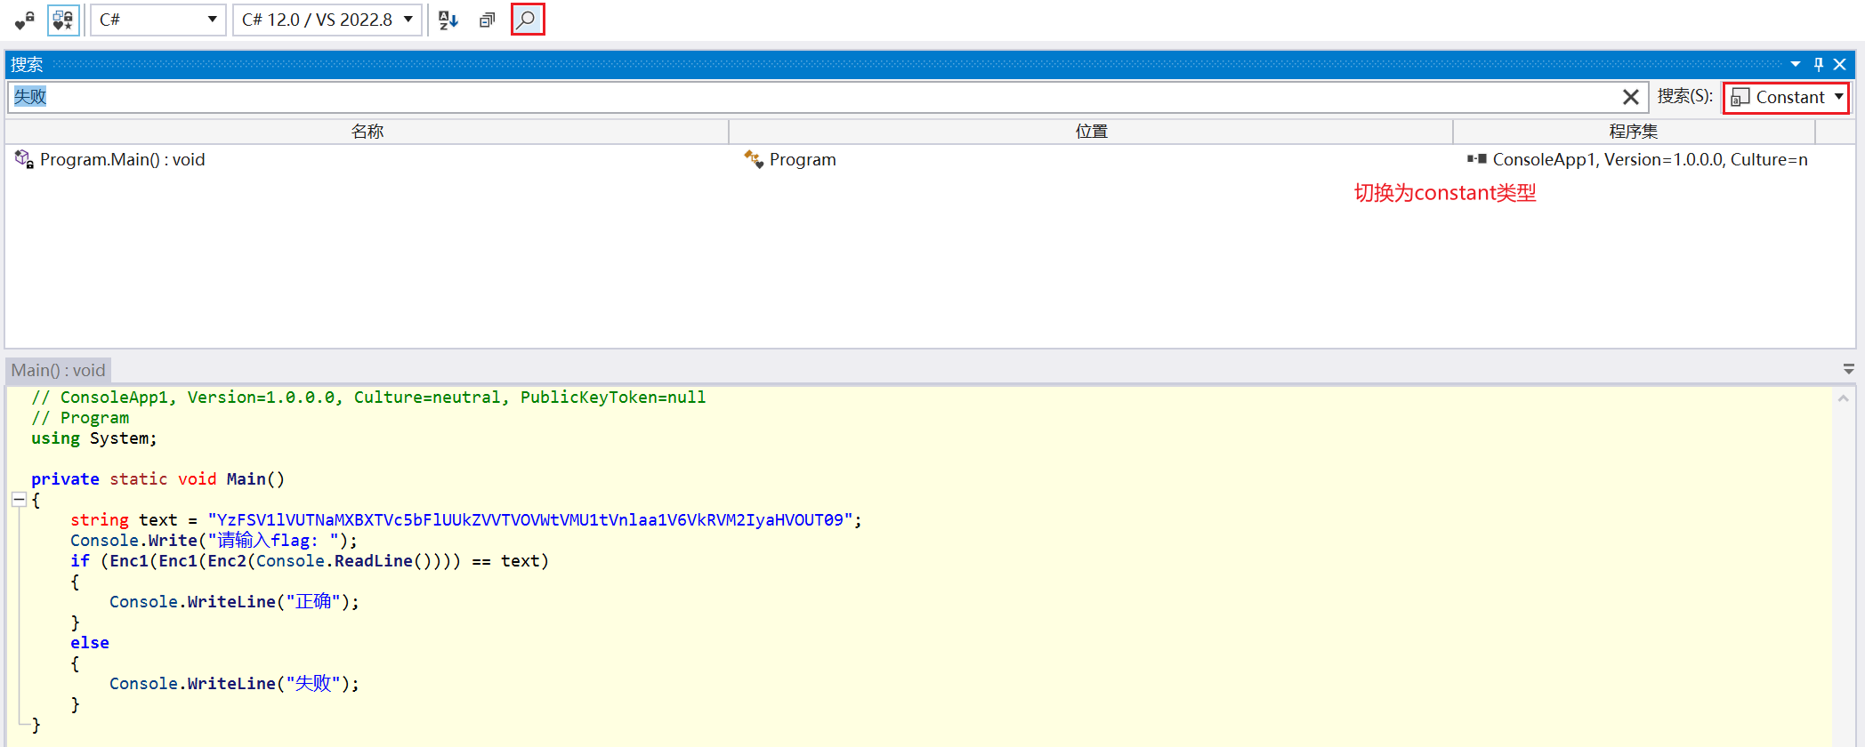Click the search magnifier toolbar icon
1865x747 pixels.
[527, 20]
